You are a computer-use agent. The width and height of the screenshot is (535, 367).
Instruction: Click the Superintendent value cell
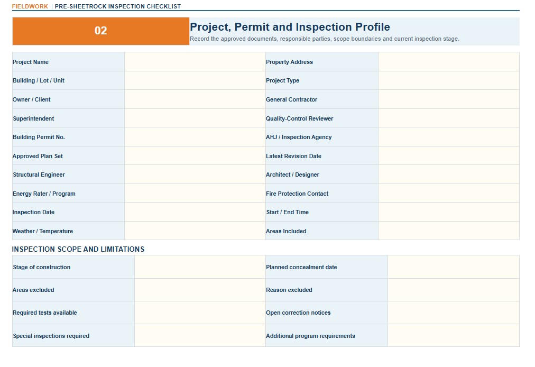coord(195,118)
